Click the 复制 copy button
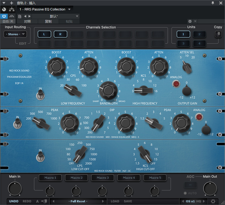The image size is (225, 205). [48, 21]
